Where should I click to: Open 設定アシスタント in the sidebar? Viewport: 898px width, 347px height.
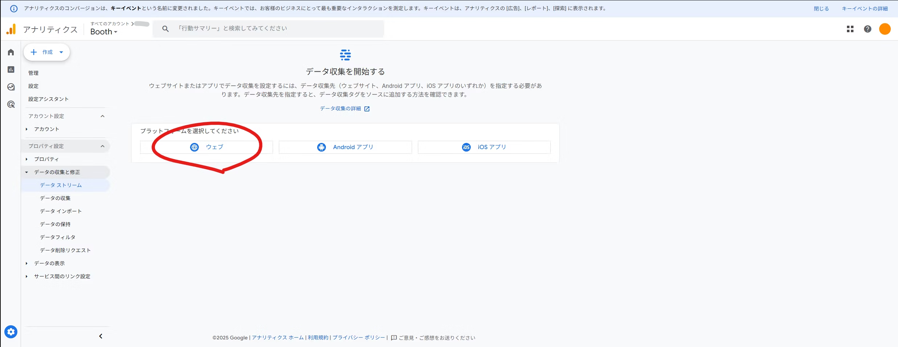[49, 99]
